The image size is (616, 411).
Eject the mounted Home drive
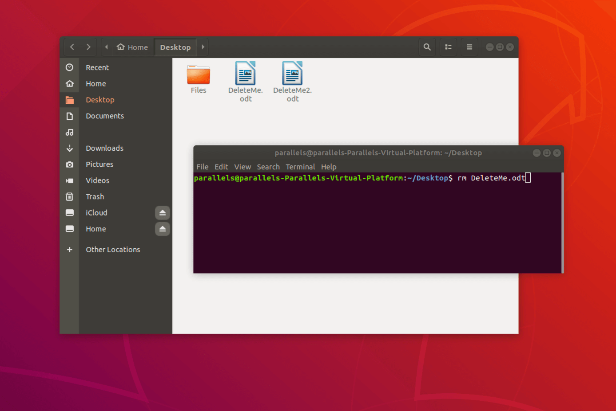point(162,229)
